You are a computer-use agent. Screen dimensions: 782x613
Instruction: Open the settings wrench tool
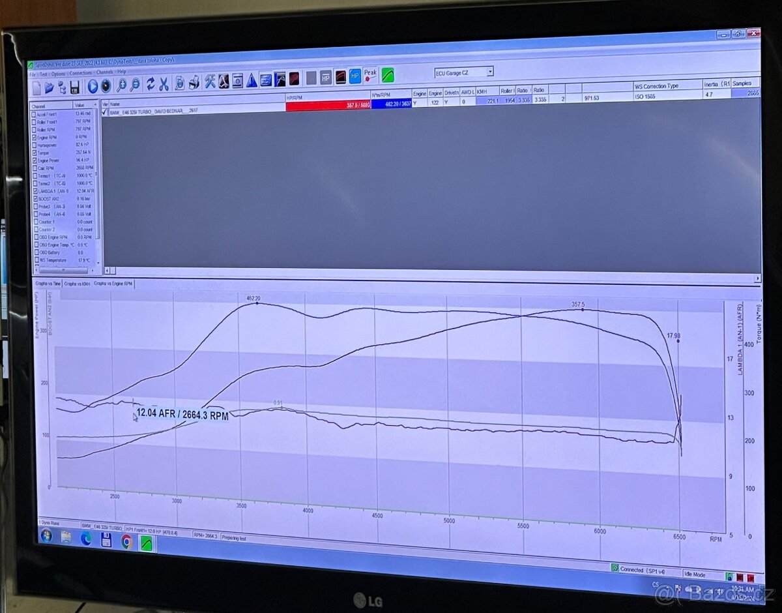209,84
